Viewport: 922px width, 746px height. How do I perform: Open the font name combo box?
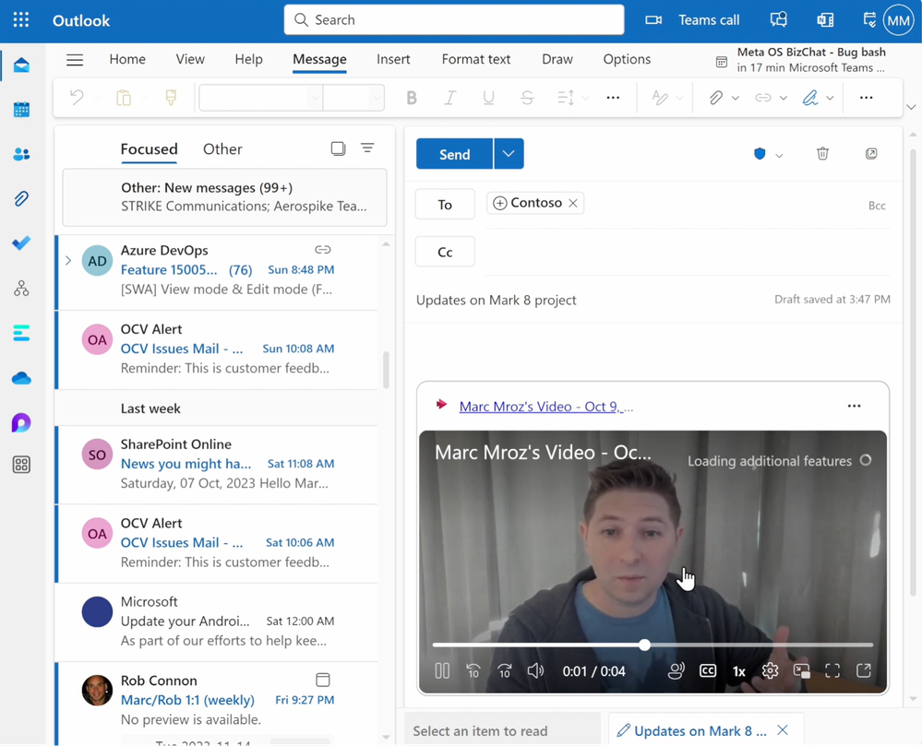coord(260,98)
